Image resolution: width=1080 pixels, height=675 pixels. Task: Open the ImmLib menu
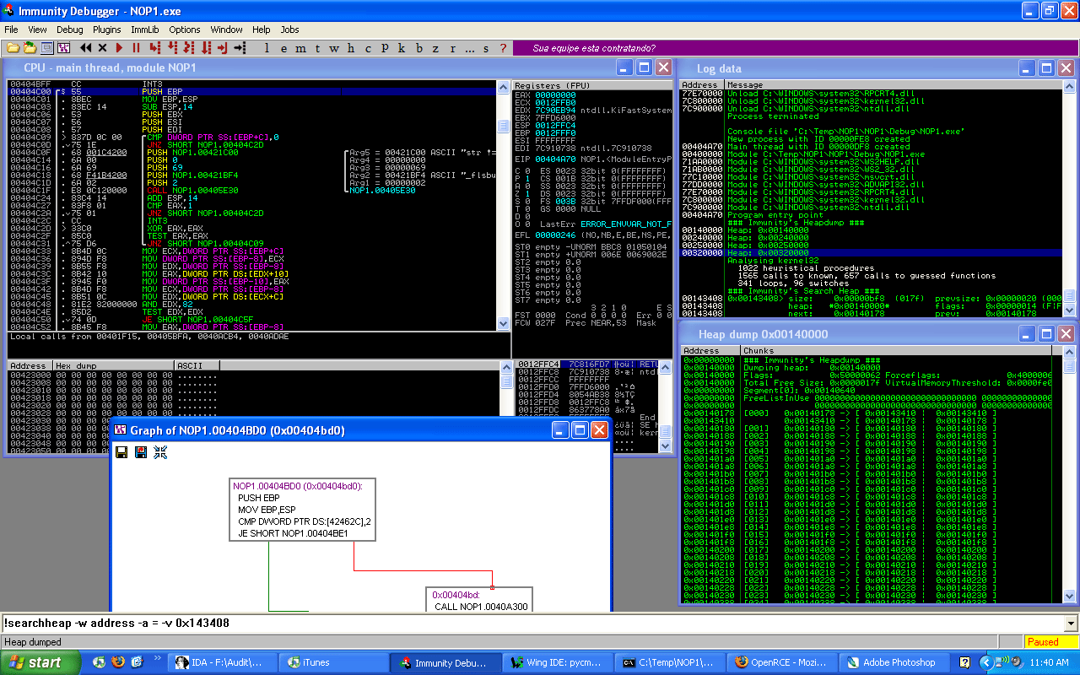145,30
